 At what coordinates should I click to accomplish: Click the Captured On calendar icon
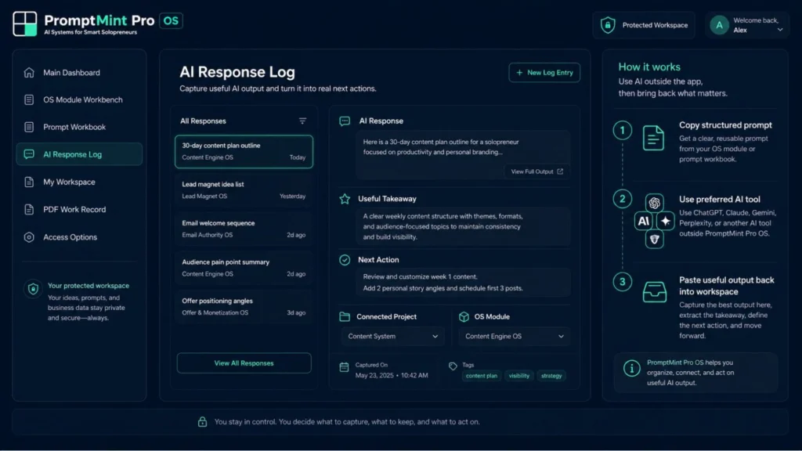(x=345, y=367)
